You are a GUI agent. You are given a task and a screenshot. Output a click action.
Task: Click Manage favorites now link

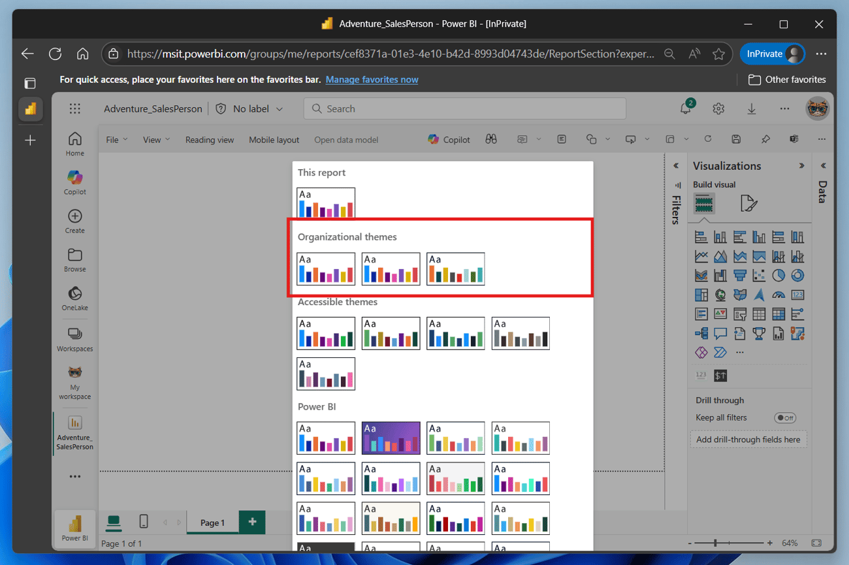tap(372, 80)
